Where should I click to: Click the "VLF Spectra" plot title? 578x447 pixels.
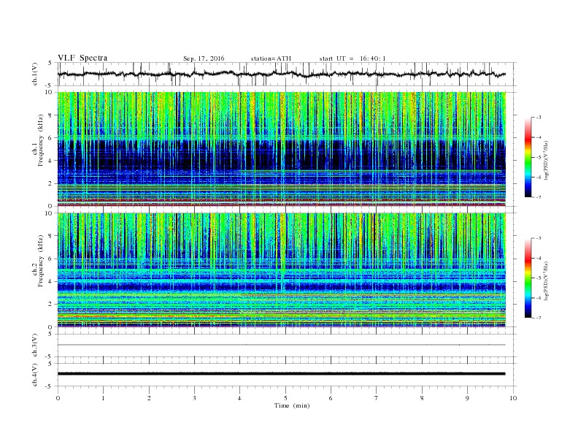coord(82,58)
